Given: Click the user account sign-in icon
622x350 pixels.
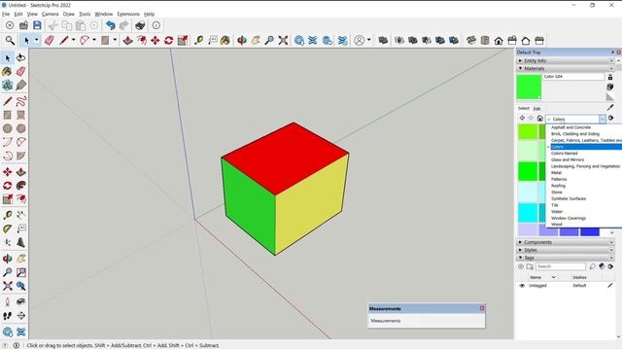Looking at the screenshot, I should tap(359, 40).
